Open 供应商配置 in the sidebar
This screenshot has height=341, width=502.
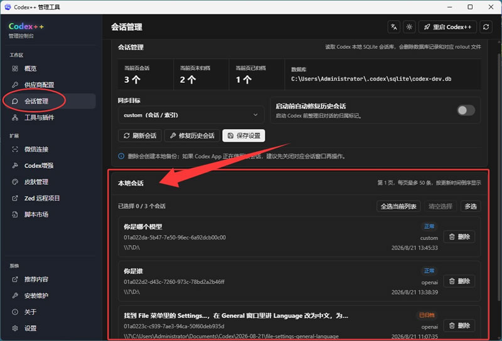[x=50, y=85]
